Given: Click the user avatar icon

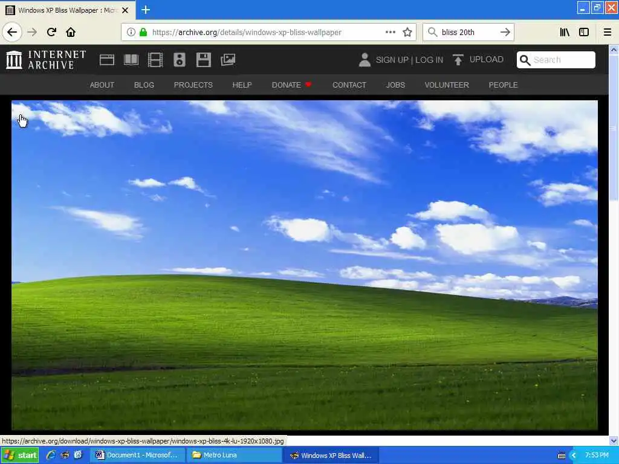Looking at the screenshot, I should coord(365,60).
